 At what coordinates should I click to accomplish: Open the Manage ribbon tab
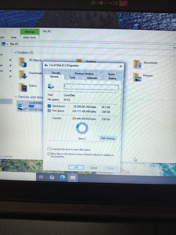[x=30, y=32]
